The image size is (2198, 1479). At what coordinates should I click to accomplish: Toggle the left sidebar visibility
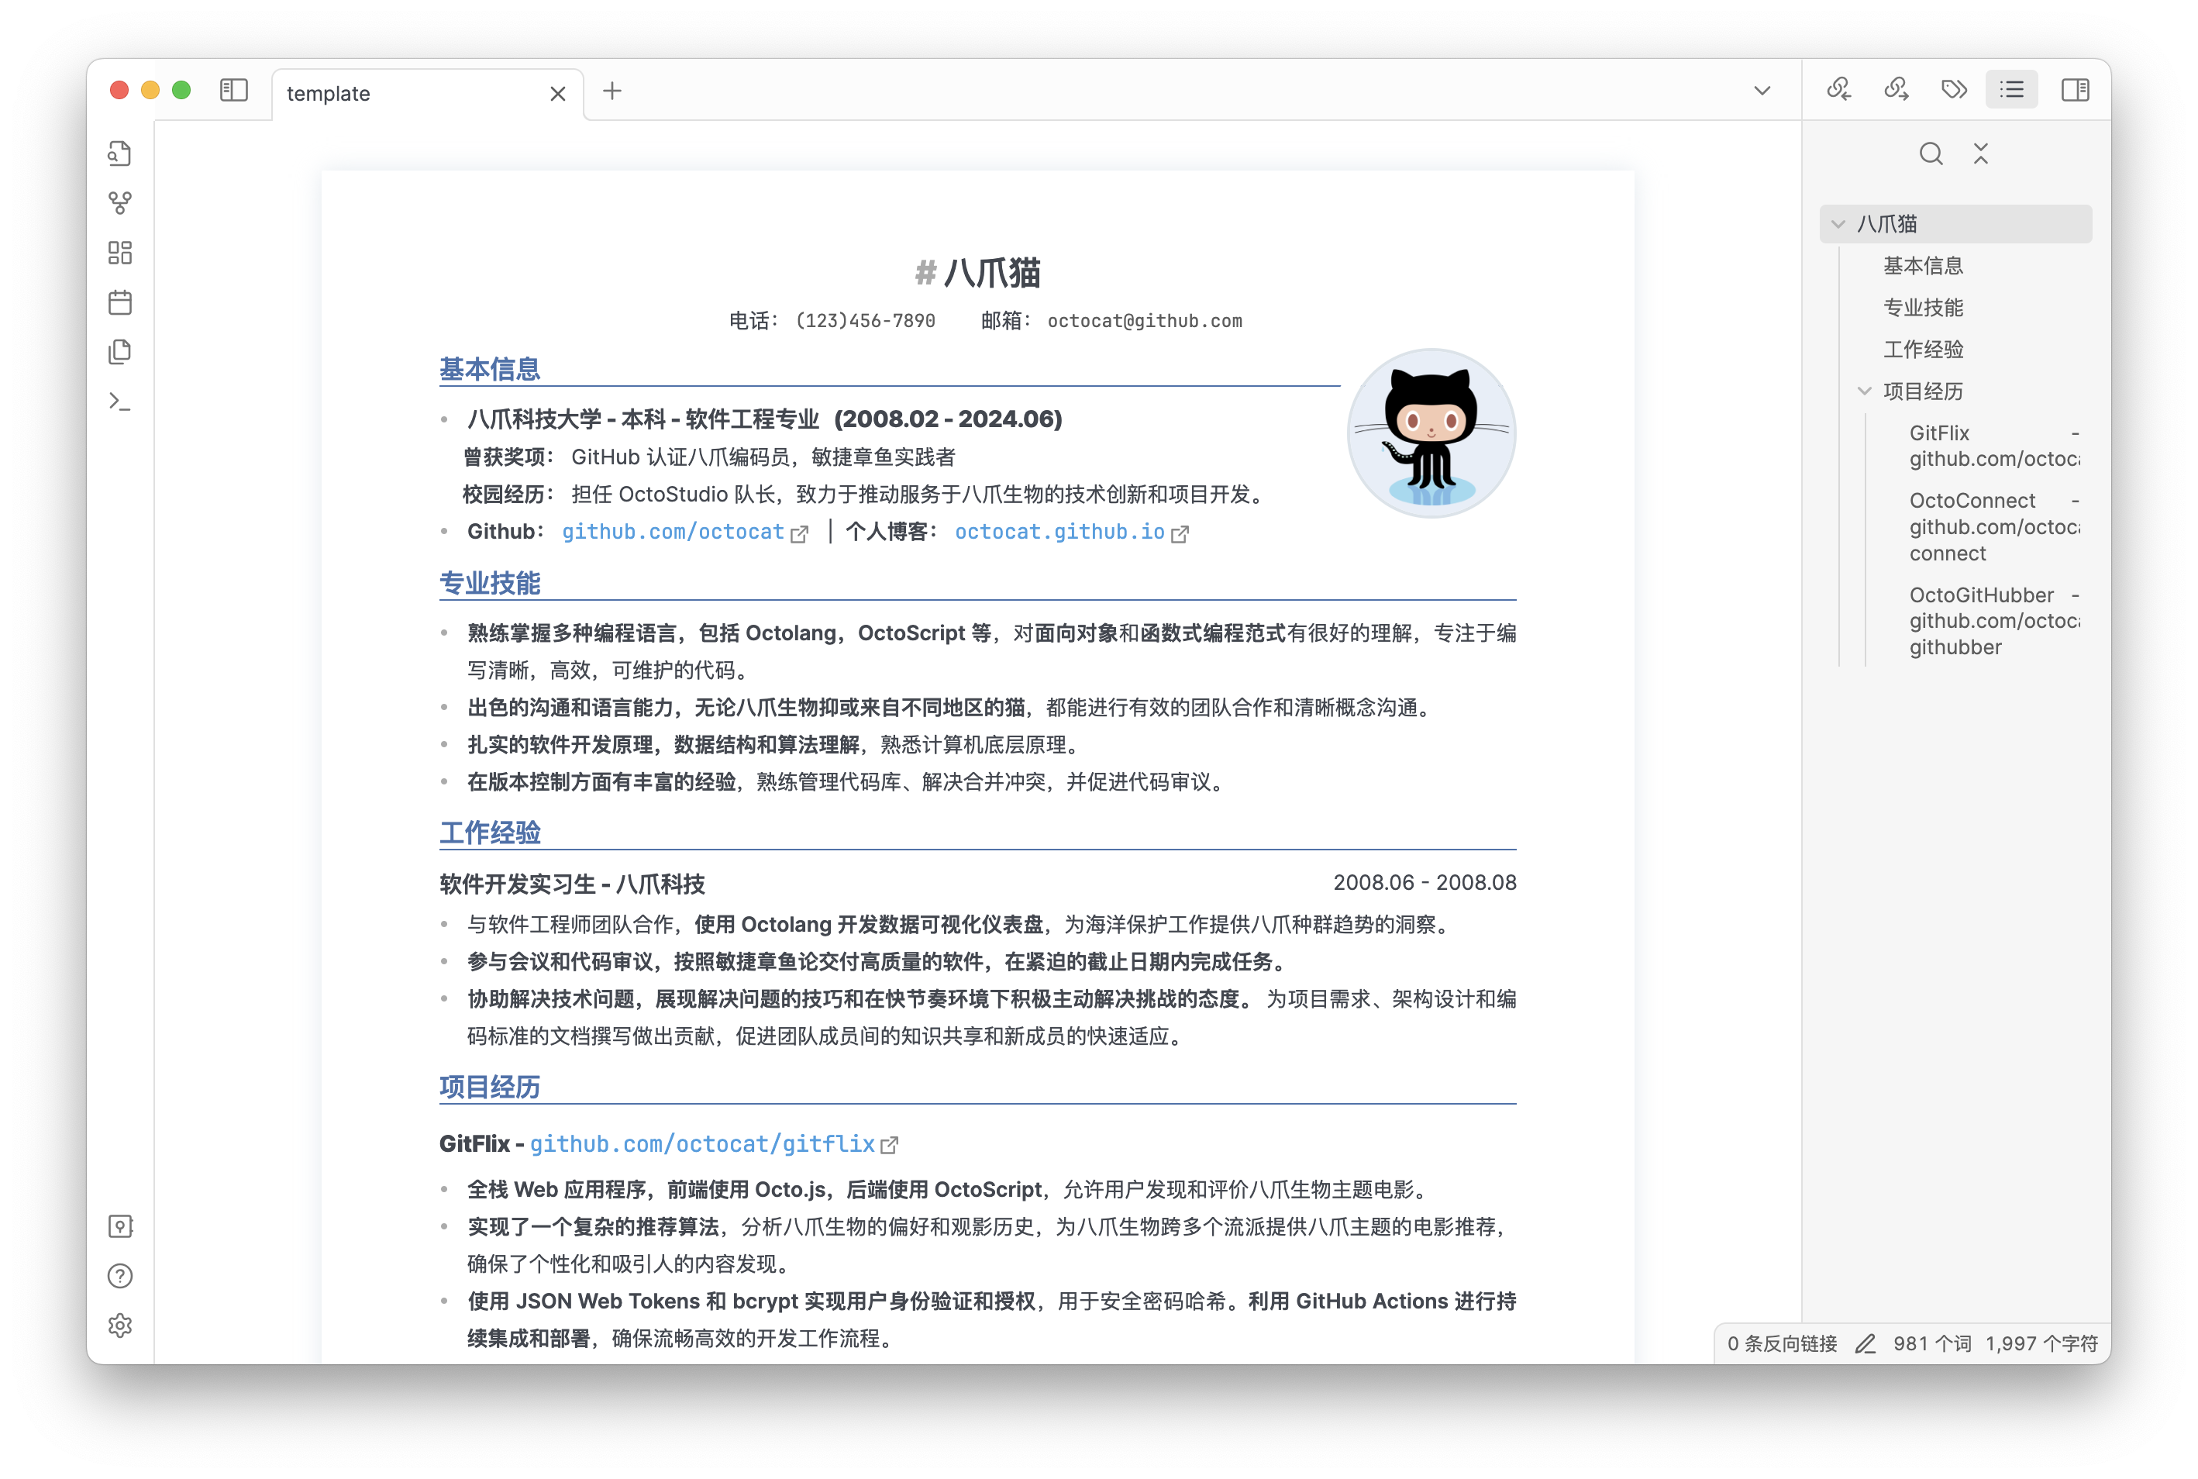pos(233,91)
